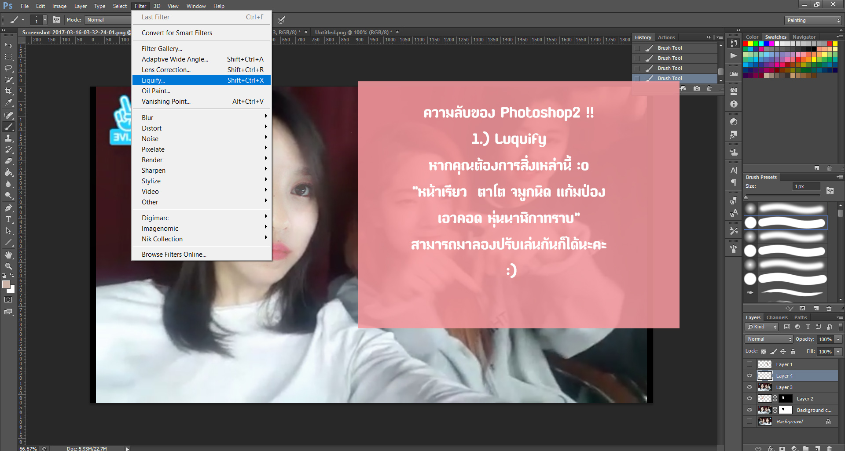Hide Background copy layer eye
Screen dimensions: 845x451
(x=749, y=410)
